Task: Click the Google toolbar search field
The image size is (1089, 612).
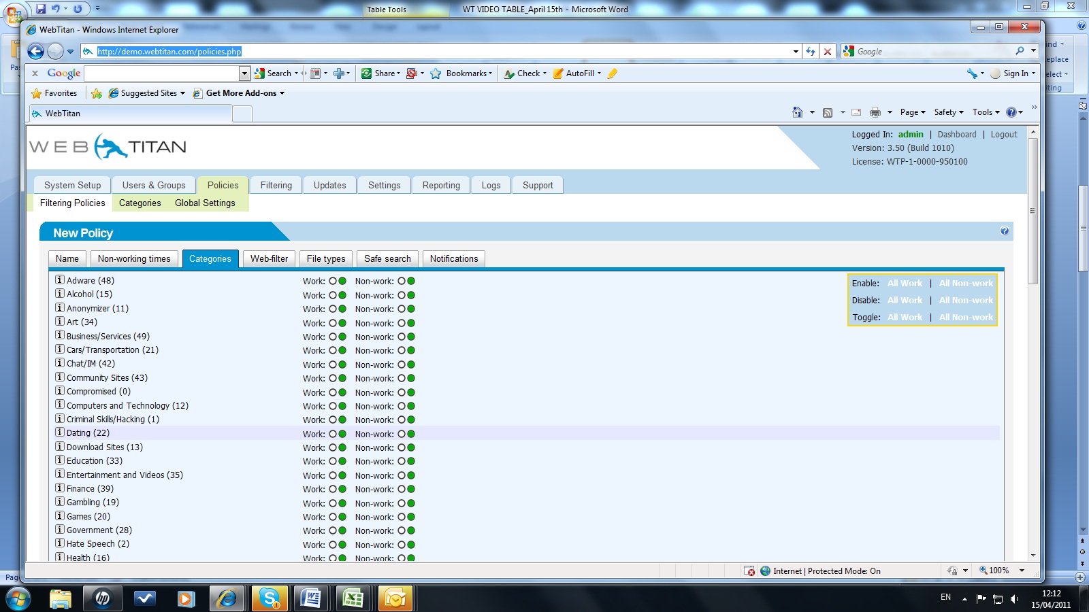Action: click(x=162, y=73)
